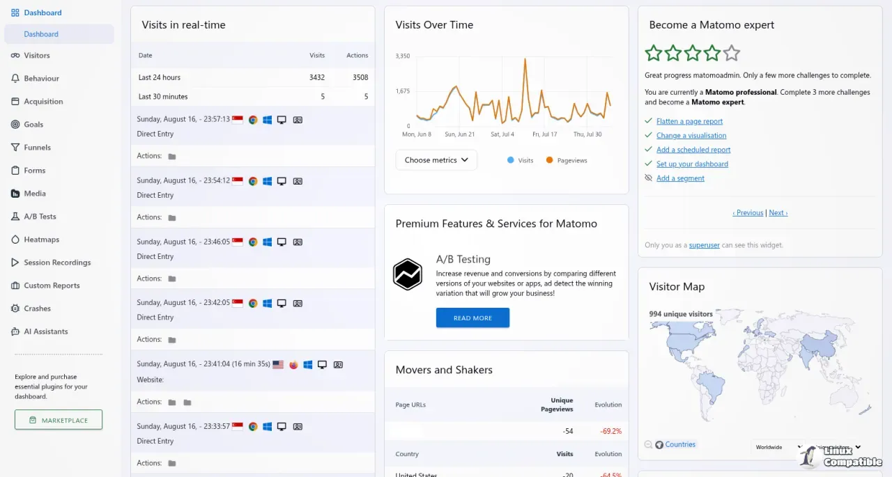Toggle the Pageviews series in chart legend
This screenshot has width=892, height=477.
(567, 160)
